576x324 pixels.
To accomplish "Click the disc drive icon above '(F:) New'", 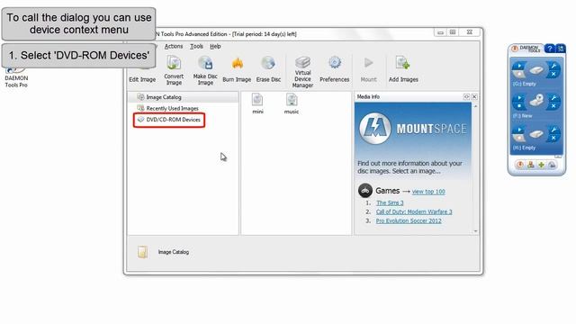I will (x=536, y=101).
